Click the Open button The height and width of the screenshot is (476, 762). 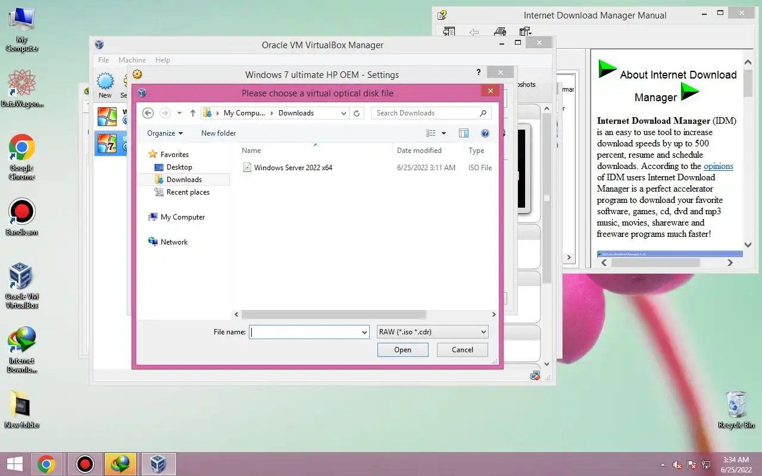tap(403, 350)
